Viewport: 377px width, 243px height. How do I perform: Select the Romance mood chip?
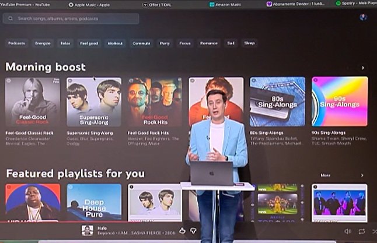(209, 43)
